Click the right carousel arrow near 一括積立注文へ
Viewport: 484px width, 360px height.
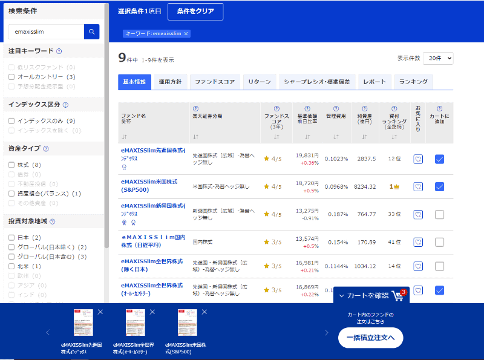327,332
